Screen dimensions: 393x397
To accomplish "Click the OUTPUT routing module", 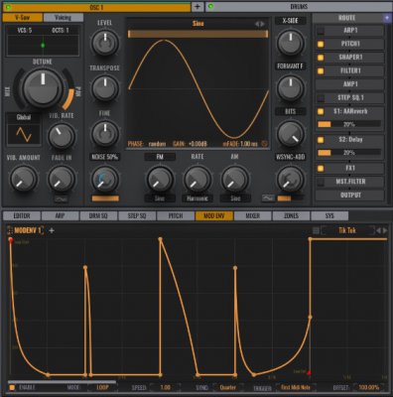I will [350, 196].
